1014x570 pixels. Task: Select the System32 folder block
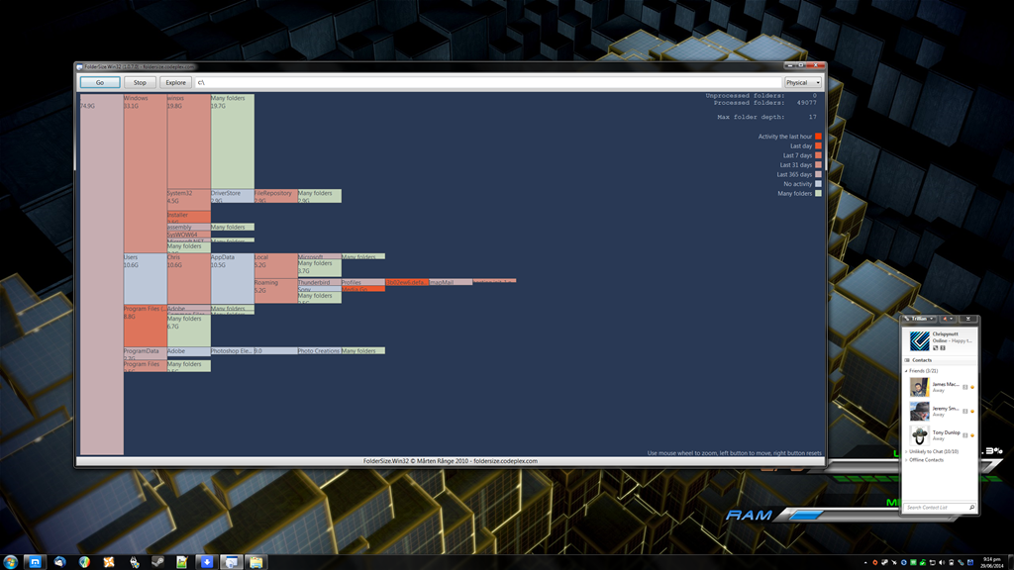click(x=188, y=197)
